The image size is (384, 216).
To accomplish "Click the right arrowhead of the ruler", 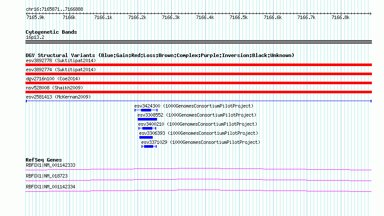I will tap(370, 13).
